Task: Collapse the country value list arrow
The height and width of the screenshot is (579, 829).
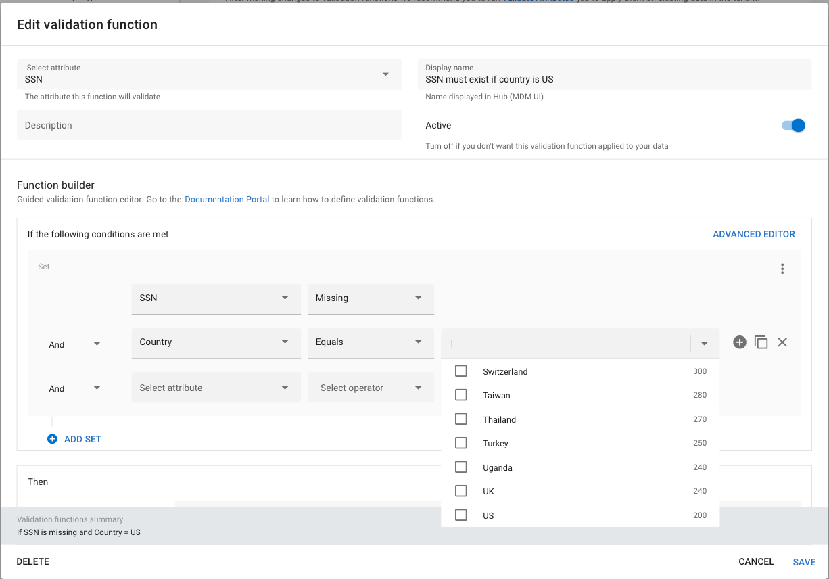Action: pos(705,344)
